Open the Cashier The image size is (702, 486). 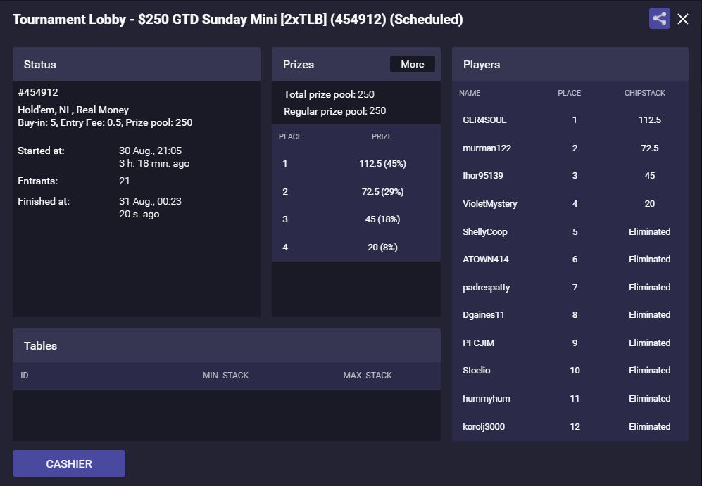pos(69,463)
